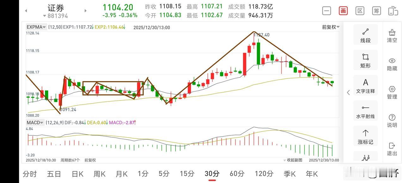Select the 线段 line segment drawing tool

click(x=365, y=34)
